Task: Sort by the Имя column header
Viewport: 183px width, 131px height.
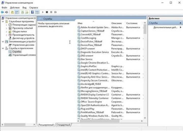Action: (80, 23)
